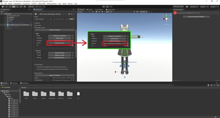Toggle Use Auto-Footsteps checkbox
This screenshot has width=220, height=118.
pyautogui.click(x=35, y=67)
